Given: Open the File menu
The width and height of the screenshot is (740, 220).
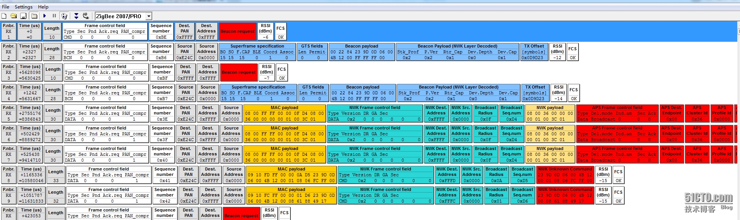Looking at the screenshot, I should (x=5, y=7).
